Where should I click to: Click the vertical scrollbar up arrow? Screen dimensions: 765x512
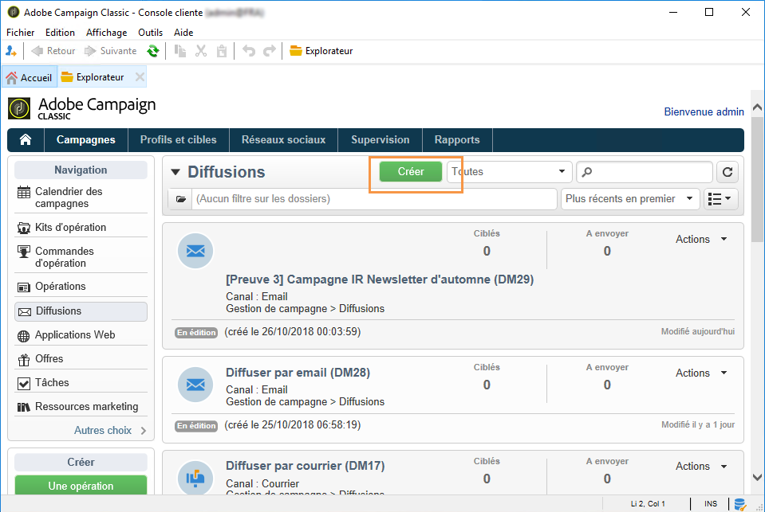757,107
